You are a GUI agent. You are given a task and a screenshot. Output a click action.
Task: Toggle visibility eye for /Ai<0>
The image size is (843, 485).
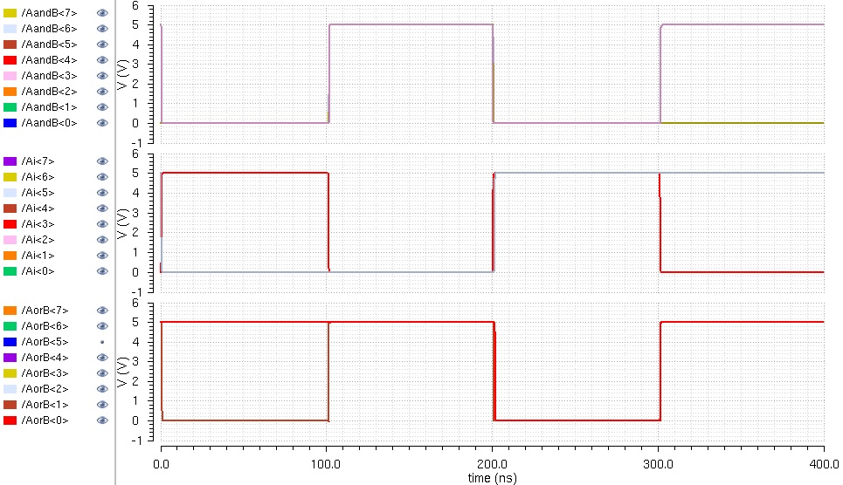102,271
